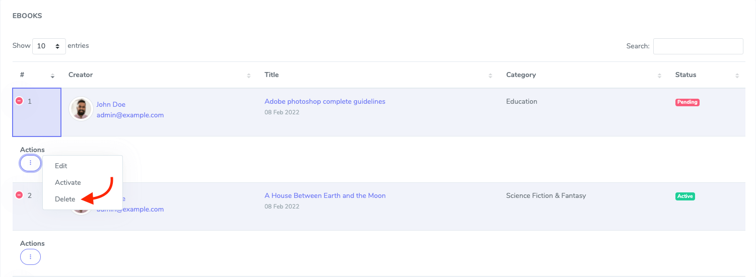Open Adobe photoshop complete guidelines ebook

(x=325, y=101)
